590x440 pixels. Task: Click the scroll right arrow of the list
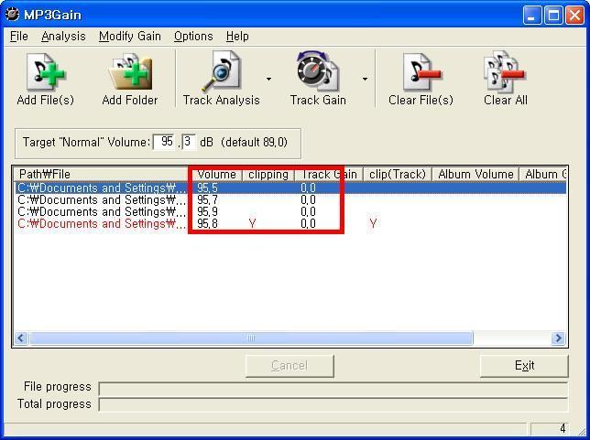tap(558, 338)
